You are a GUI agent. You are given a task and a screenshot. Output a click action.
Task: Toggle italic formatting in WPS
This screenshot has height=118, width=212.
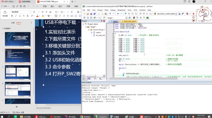pos(16,16)
